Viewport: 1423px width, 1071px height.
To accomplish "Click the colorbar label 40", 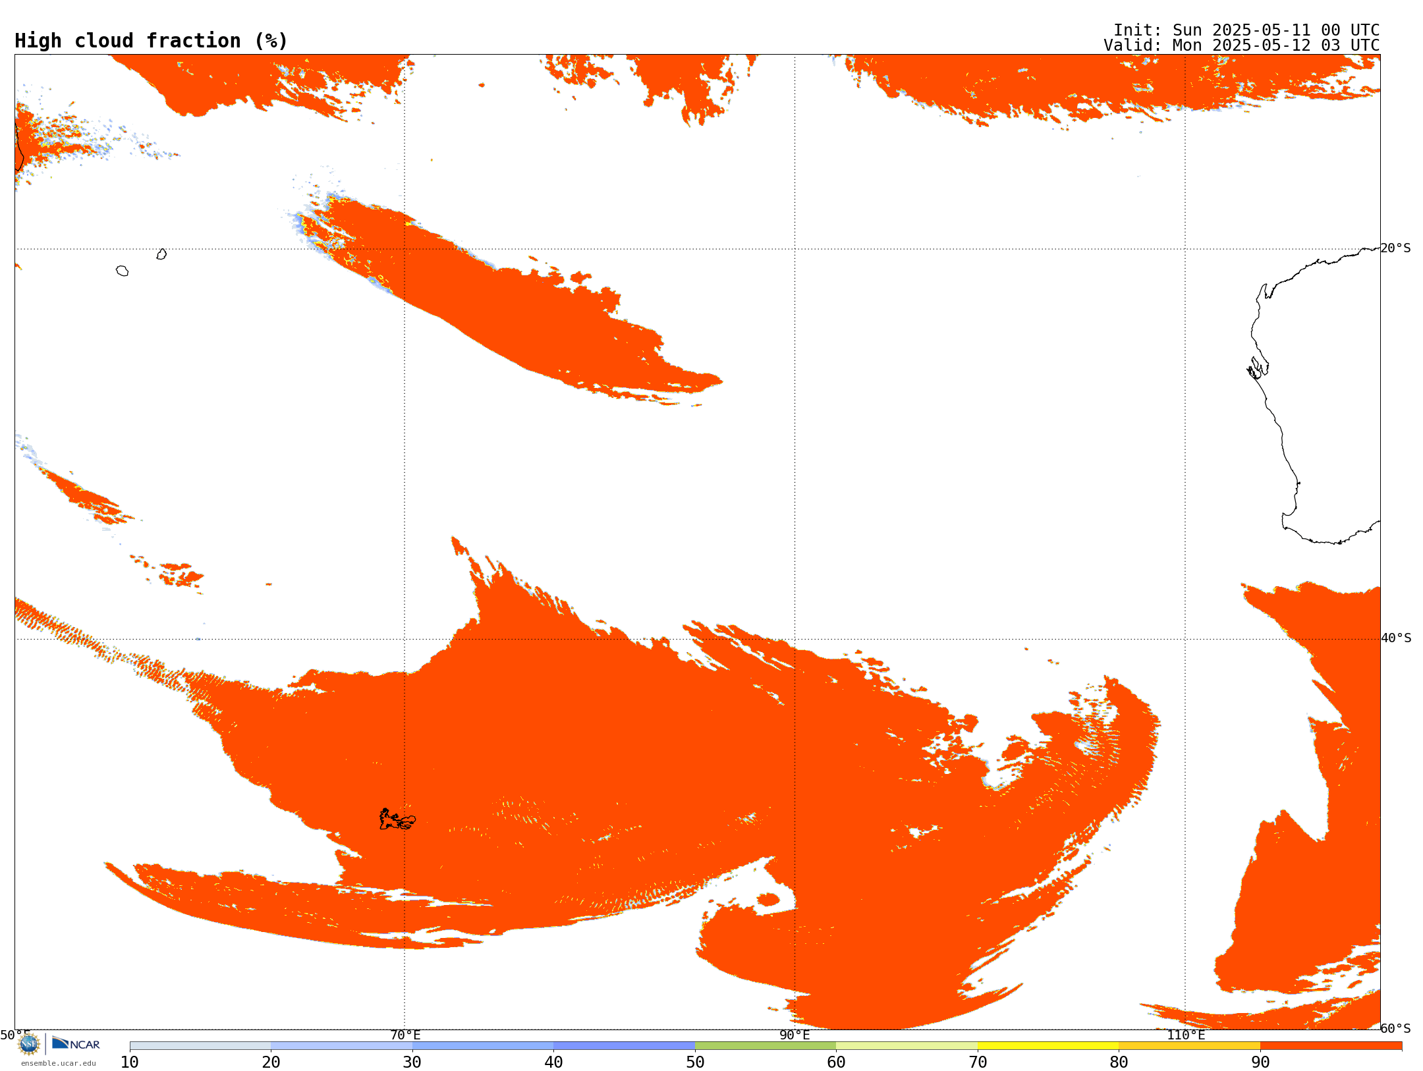I will [x=553, y=1062].
